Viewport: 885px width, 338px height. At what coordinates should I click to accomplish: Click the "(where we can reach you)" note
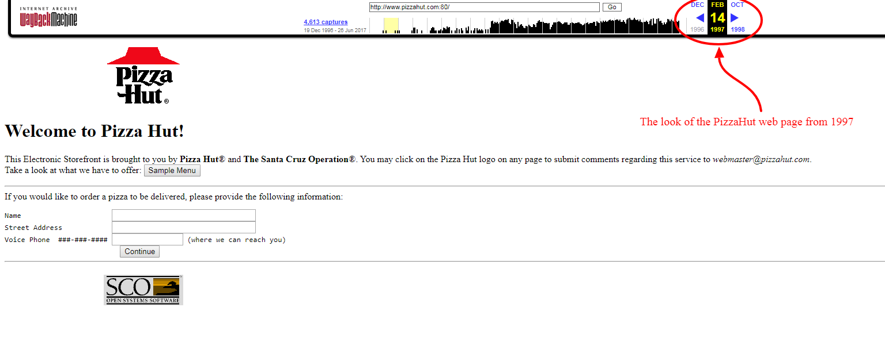(237, 240)
